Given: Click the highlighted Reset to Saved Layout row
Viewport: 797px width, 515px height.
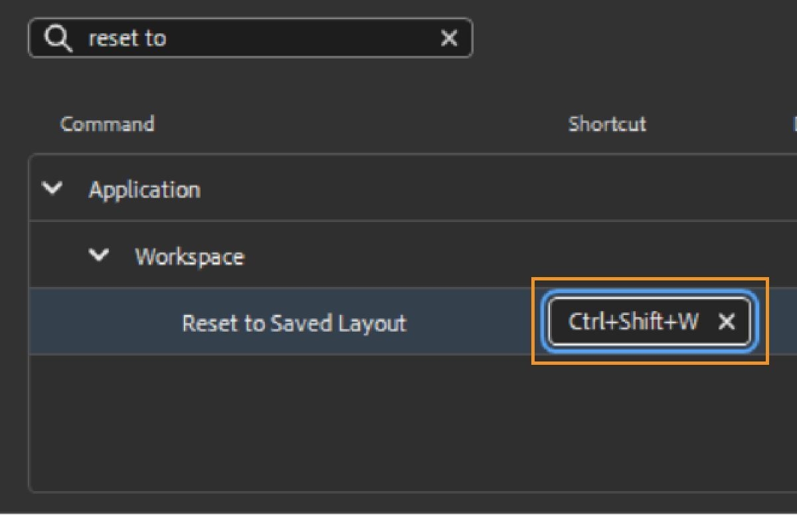Looking at the screenshot, I should (294, 323).
